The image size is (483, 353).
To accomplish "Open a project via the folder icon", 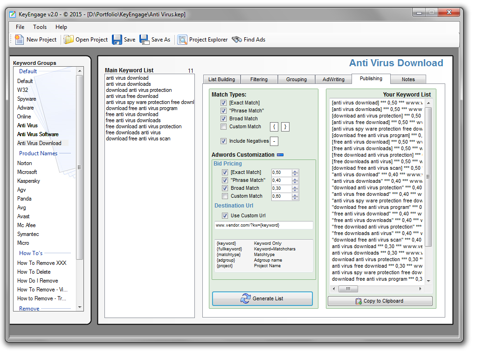I will point(69,40).
